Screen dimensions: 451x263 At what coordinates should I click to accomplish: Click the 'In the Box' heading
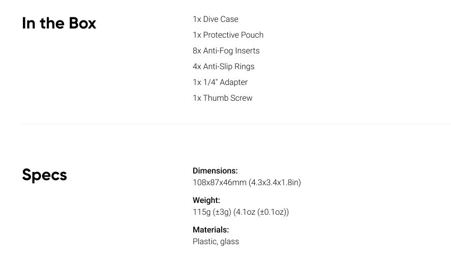click(x=59, y=23)
